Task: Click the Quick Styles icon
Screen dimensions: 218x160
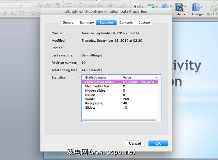Action: point(213,7)
